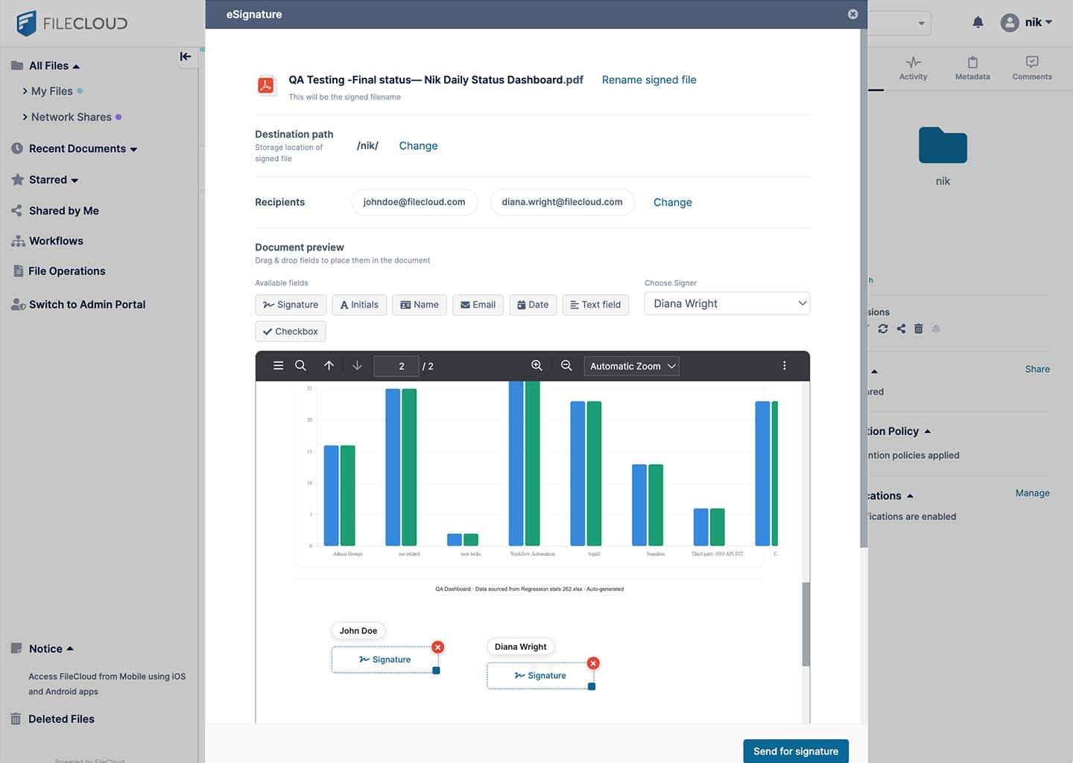This screenshot has height=763, width=1073.
Task: Select diana.wright@filecloud.com recipient chip
Action: (562, 202)
